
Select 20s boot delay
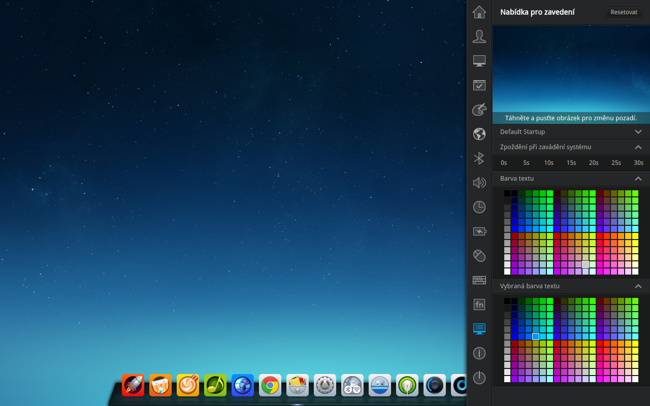(593, 162)
